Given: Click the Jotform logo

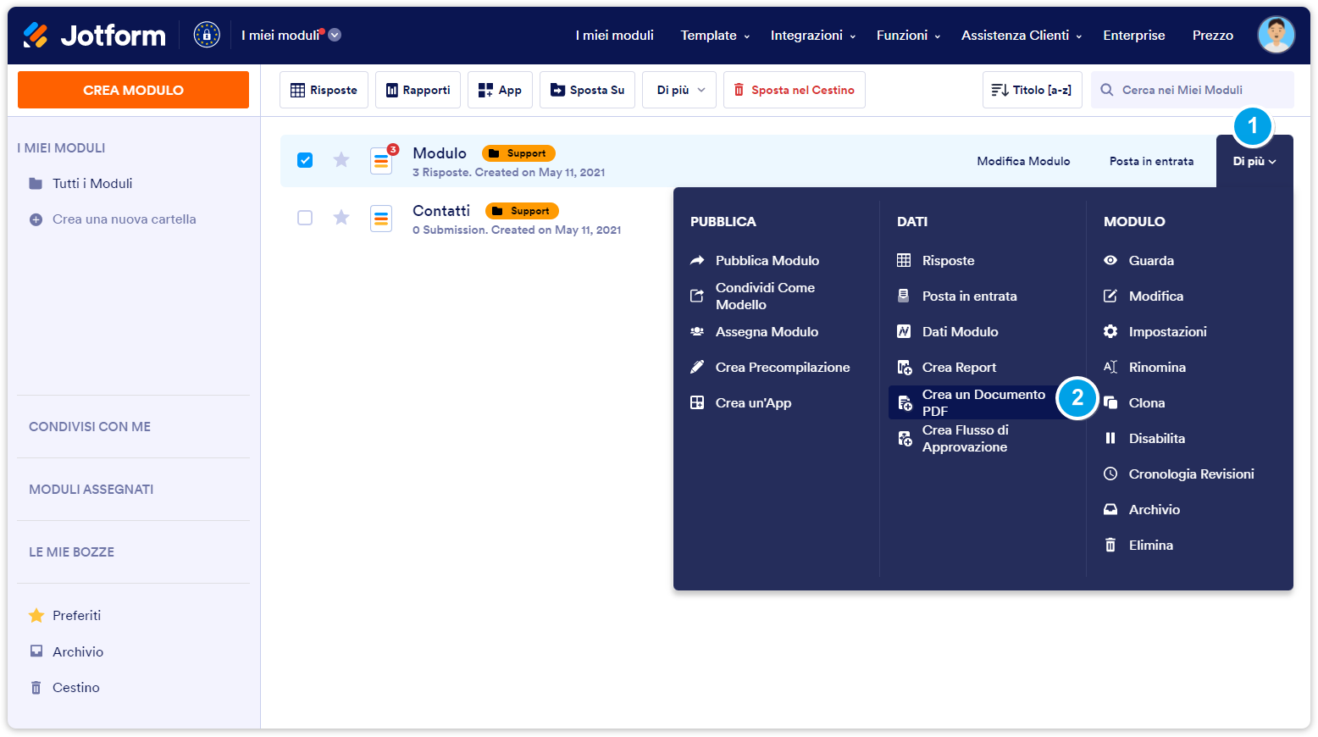Looking at the screenshot, I should pyautogui.click(x=94, y=36).
